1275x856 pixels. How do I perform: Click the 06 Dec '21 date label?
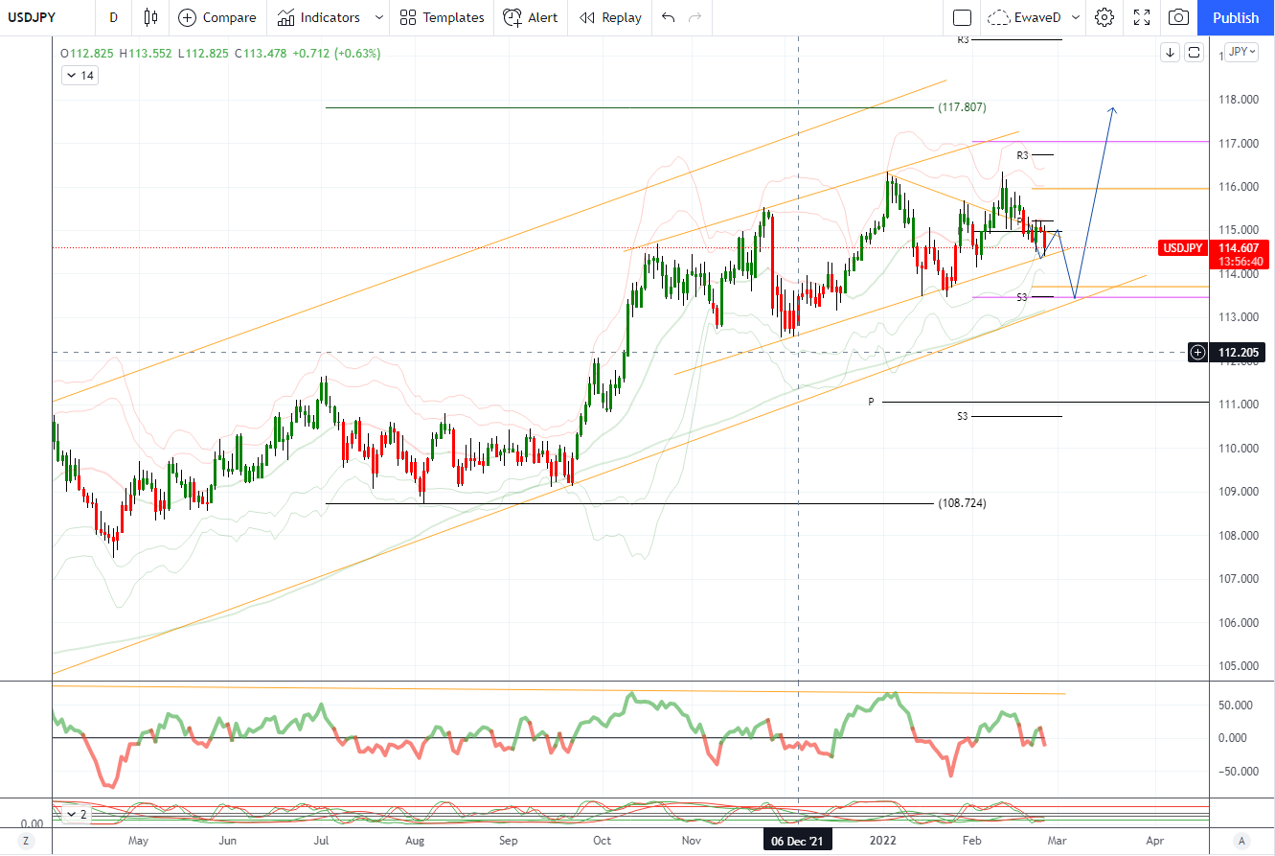798,841
